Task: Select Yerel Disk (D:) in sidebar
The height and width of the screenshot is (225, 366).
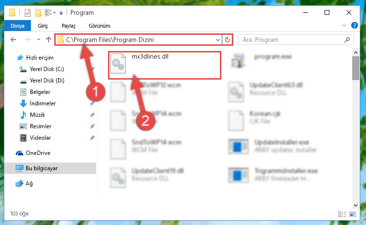Action: click(47, 81)
